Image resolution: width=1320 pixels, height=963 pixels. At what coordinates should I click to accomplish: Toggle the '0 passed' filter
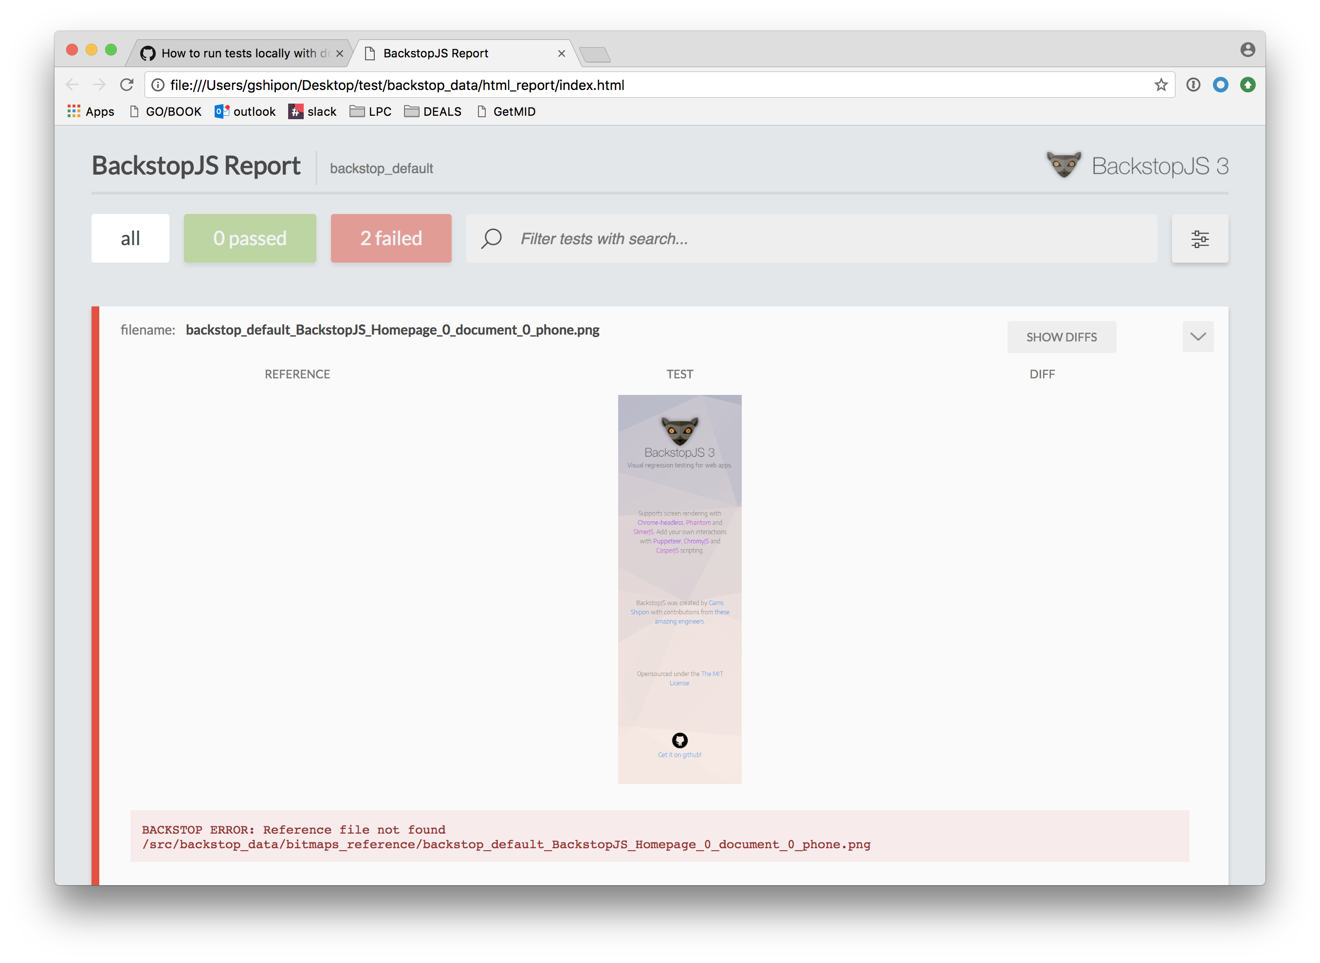(250, 238)
